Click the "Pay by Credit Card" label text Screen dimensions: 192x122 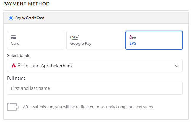30,18
